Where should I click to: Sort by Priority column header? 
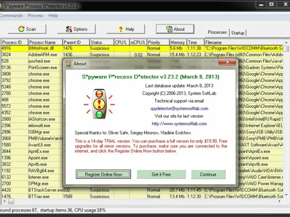click(158, 42)
